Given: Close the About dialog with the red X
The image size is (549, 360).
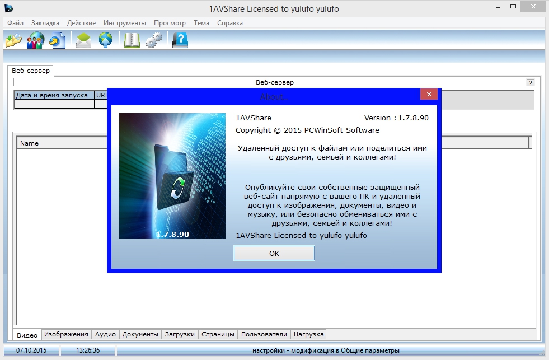Looking at the screenshot, I should [429, 94].
